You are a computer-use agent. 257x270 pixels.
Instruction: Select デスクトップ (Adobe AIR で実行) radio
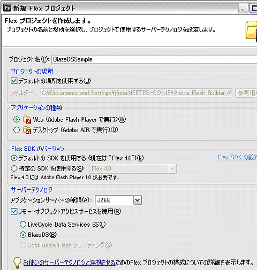(x=17, y=130)
